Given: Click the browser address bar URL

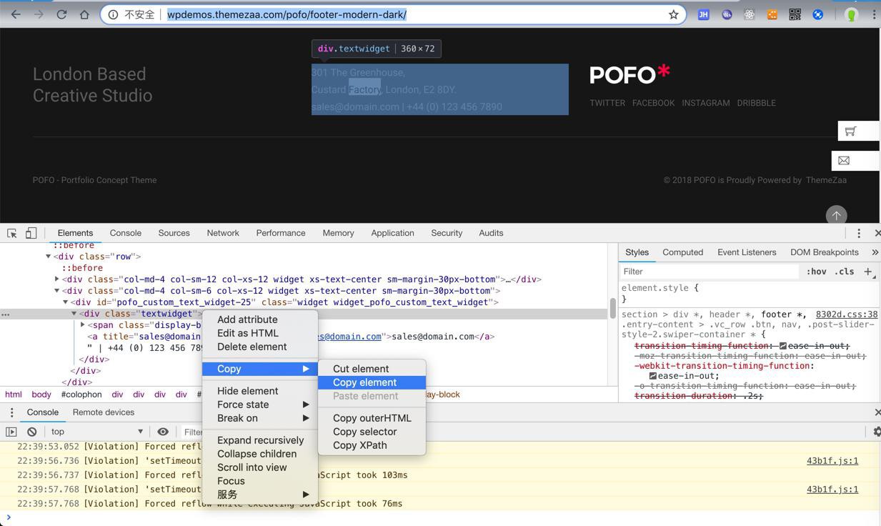Looking at the screenshot, I should pos(287,14).
